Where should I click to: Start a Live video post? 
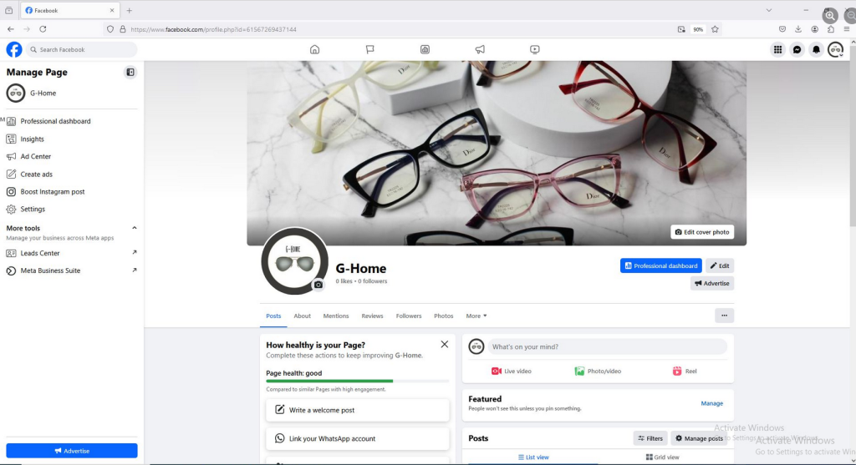511,371
